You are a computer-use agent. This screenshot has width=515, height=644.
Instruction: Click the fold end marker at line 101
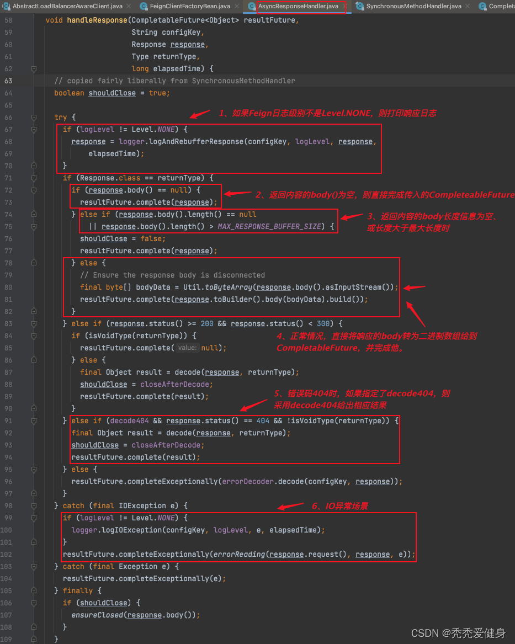pyautogui.click(x=34, y=542)
